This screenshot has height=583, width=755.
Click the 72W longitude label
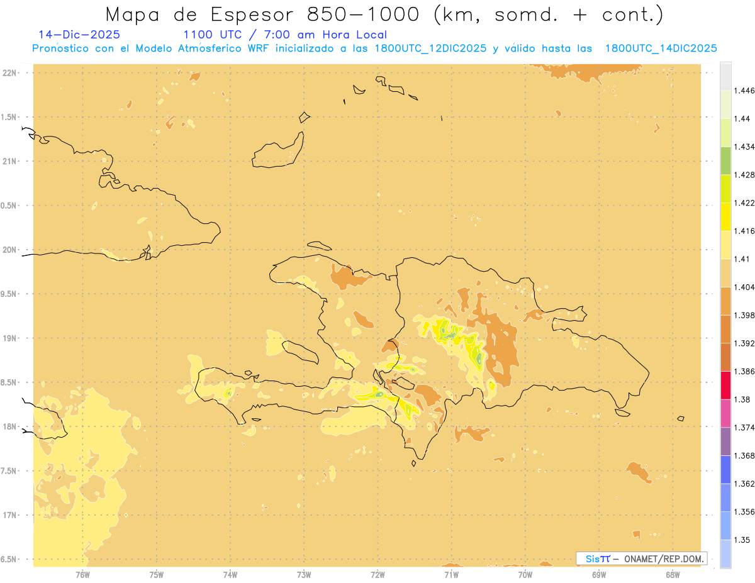coord(377,574)
